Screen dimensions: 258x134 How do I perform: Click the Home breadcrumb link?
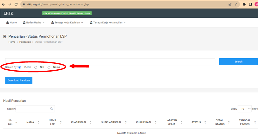[x=12, y=42]
